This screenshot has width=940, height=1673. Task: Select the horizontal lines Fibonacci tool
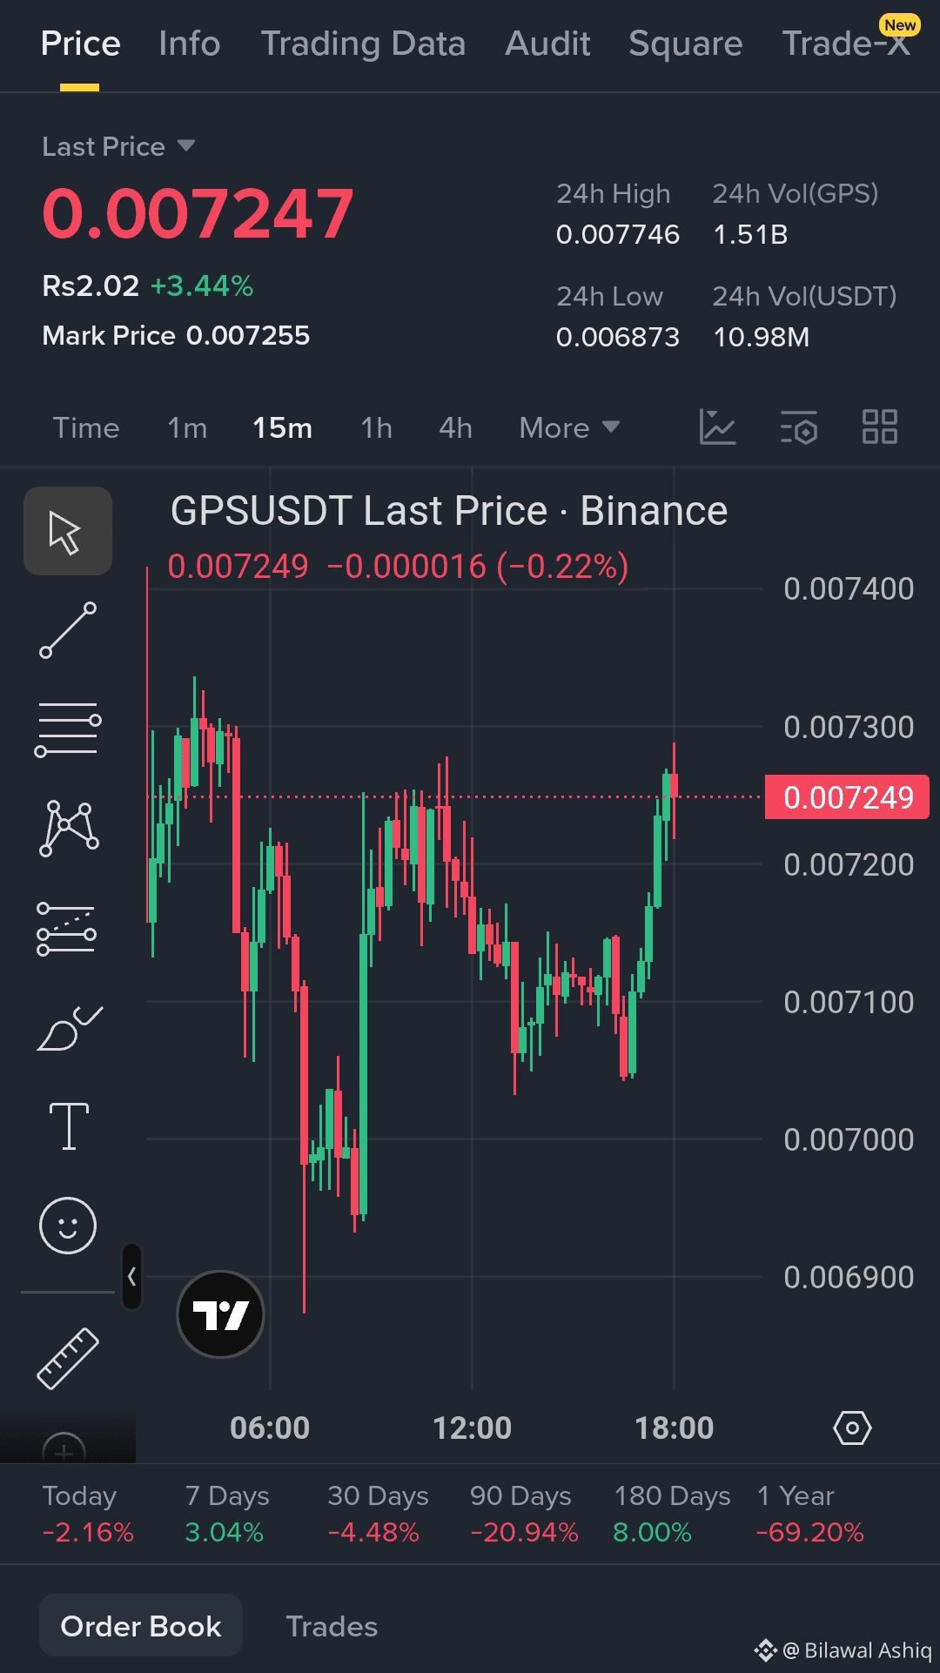click(68, 729)
